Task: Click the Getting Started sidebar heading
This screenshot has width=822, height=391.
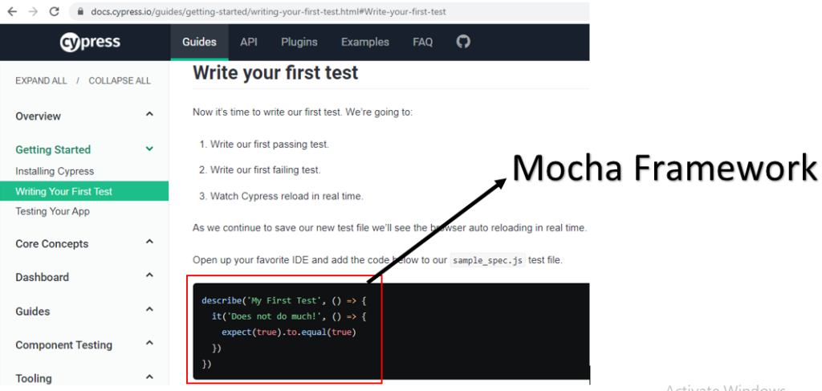Action: 53,150
